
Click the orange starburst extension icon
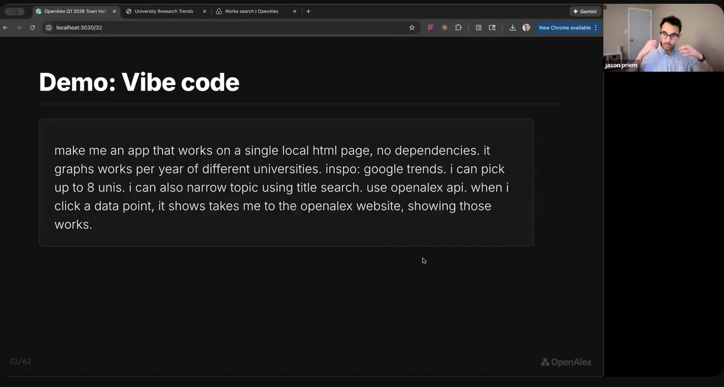(x=444, y=27)
